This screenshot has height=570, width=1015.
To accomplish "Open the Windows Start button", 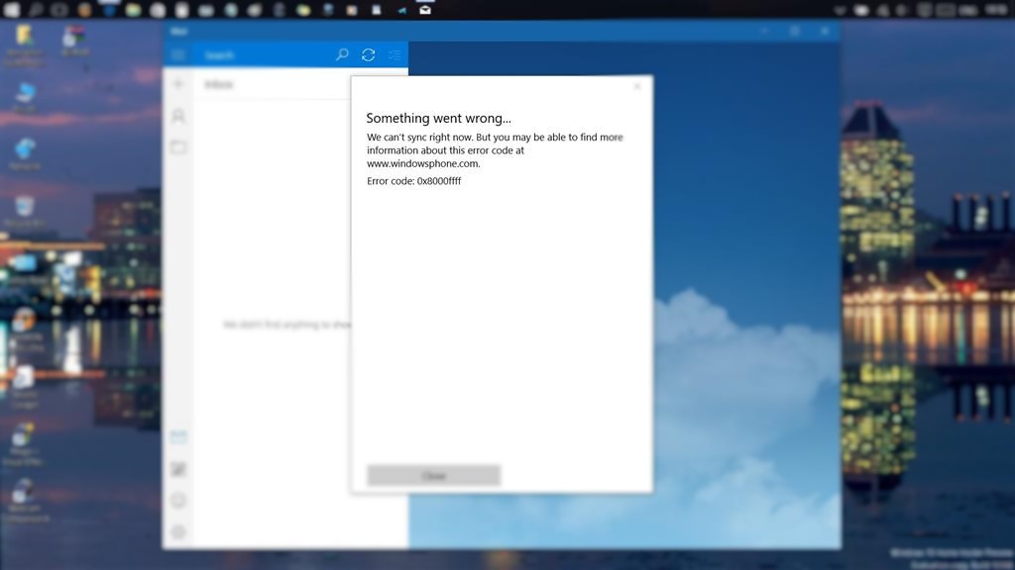I will (12, 10).
